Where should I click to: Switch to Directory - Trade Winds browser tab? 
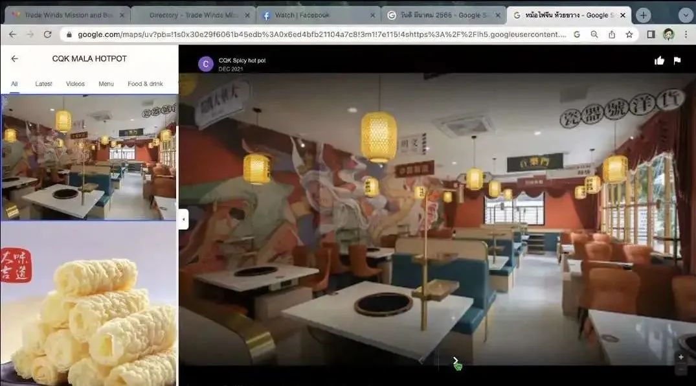(194, 15)
